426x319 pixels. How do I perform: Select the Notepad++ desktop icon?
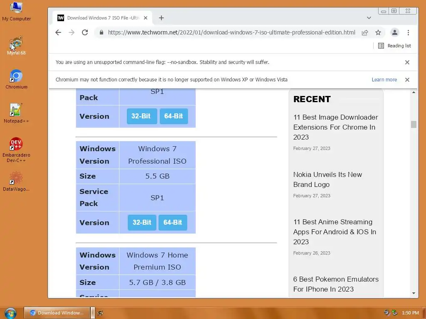tap(16, 113)
